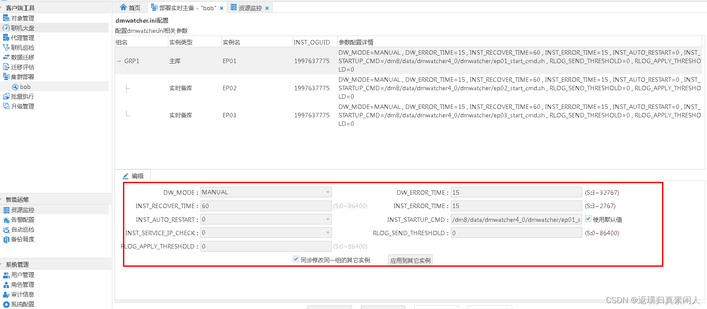Focus the RLOG_SEND_THRESHOLD input field
Image resolution: width=707 pixels, height=309 pixels.
coord(516,233)
